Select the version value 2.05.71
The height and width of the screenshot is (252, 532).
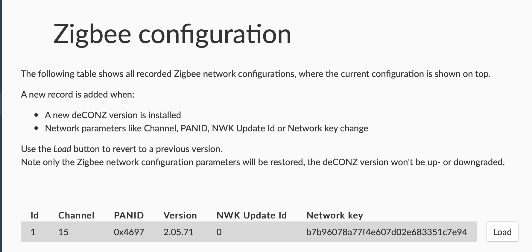(179, 232)
